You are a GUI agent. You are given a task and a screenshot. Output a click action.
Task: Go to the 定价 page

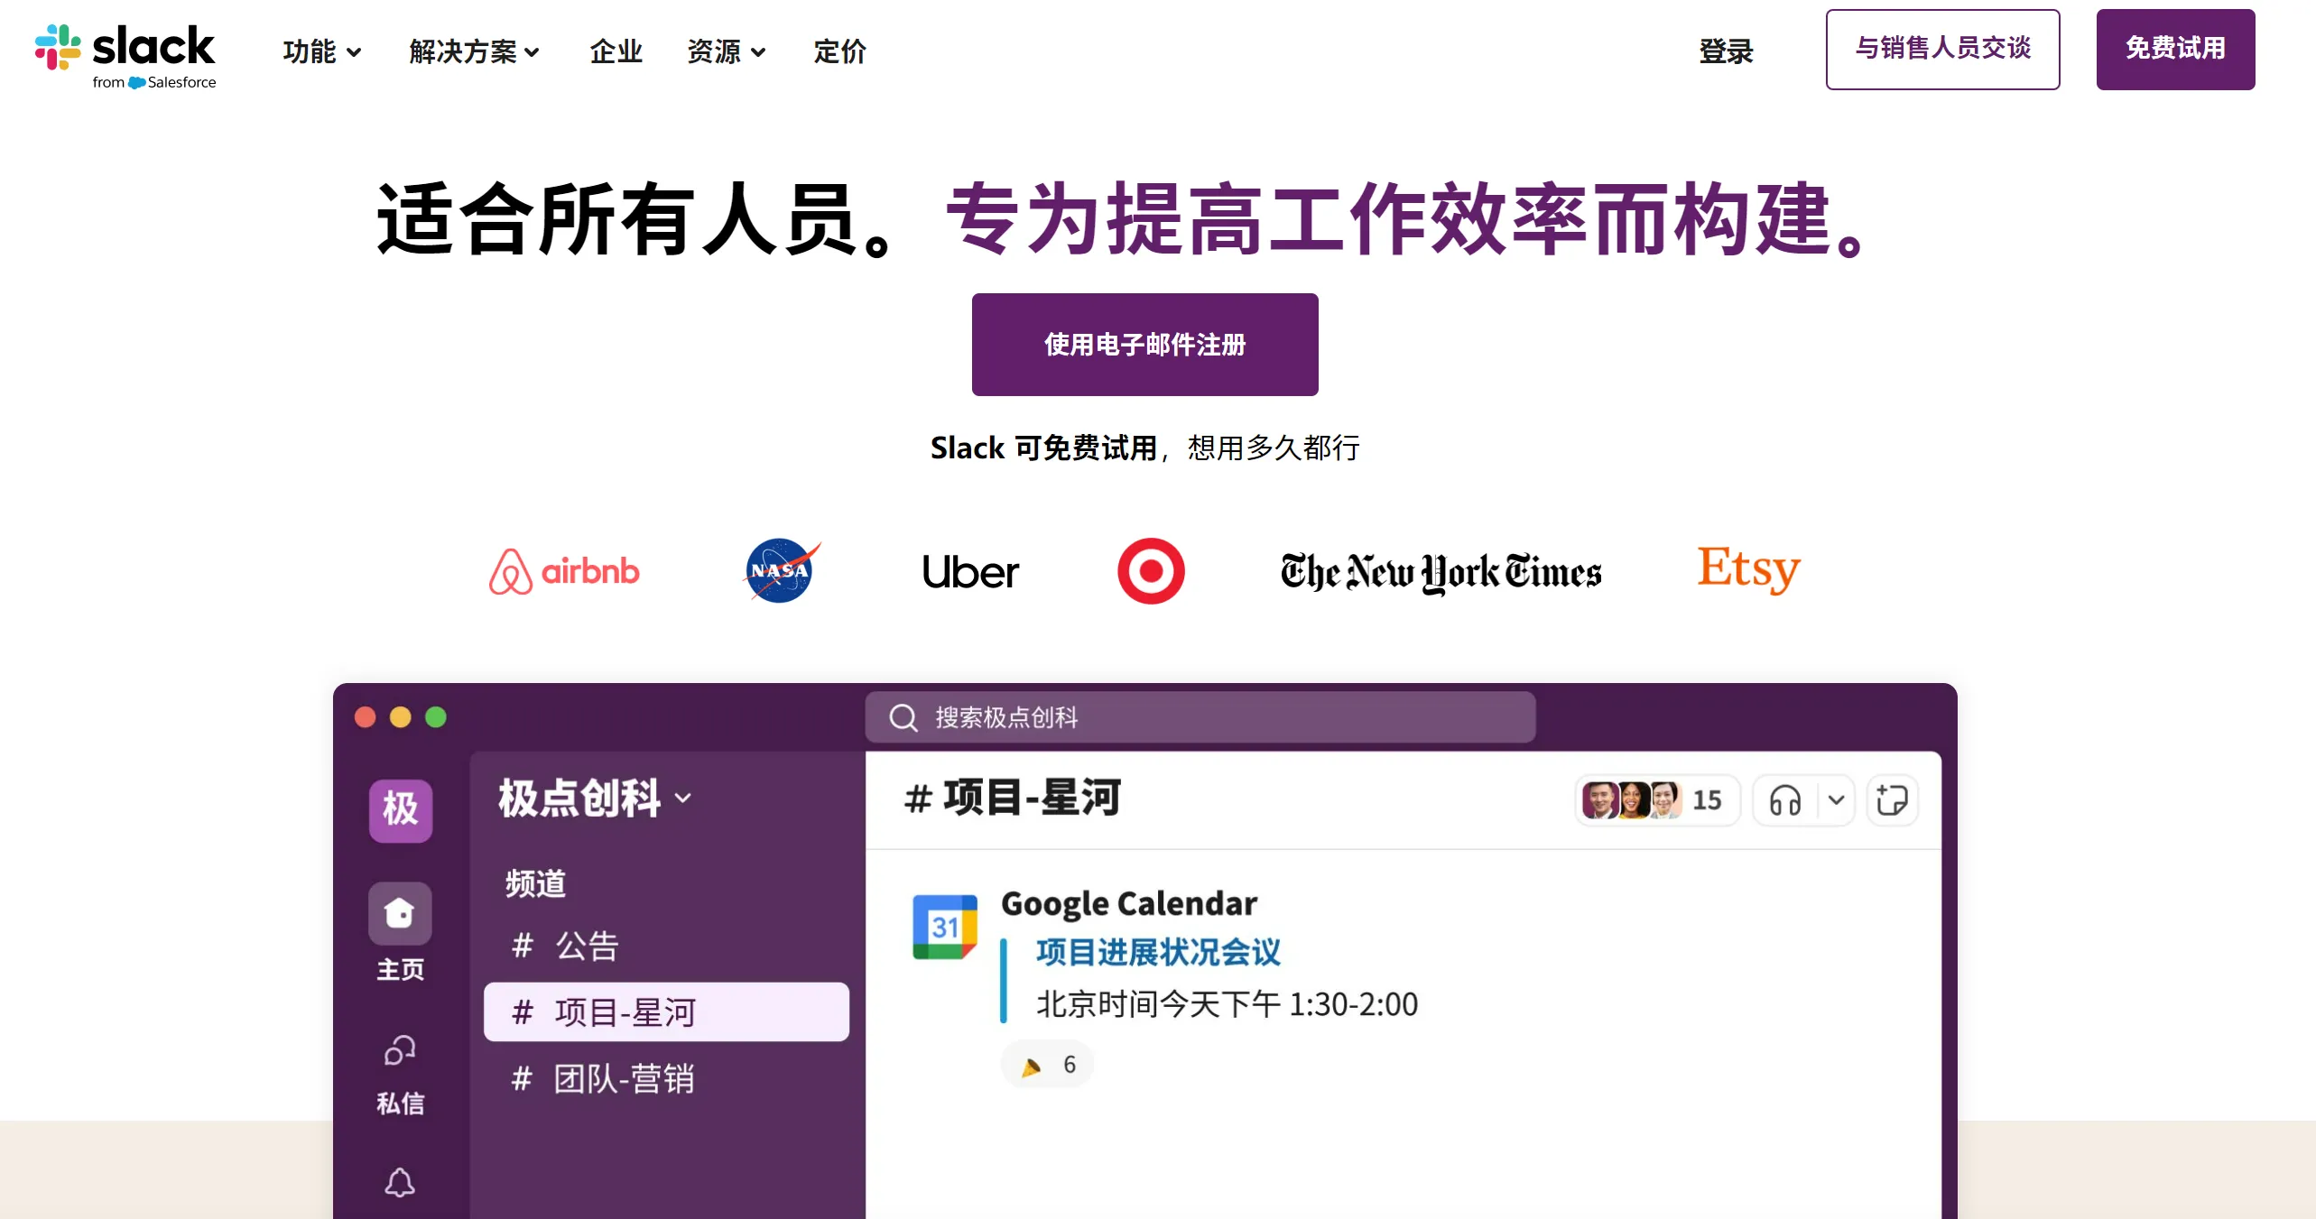point(839,51)
